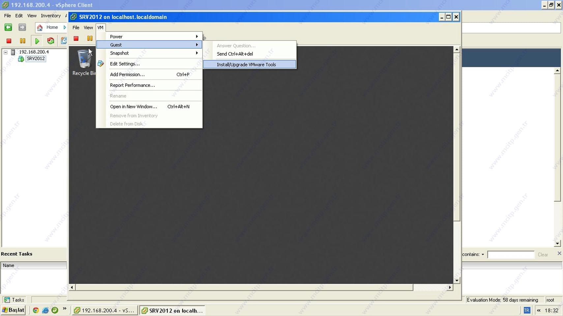Click the reset VM icon in main toolbar
The height and width of the screenshot is (316, 563).
pos(50,41)
